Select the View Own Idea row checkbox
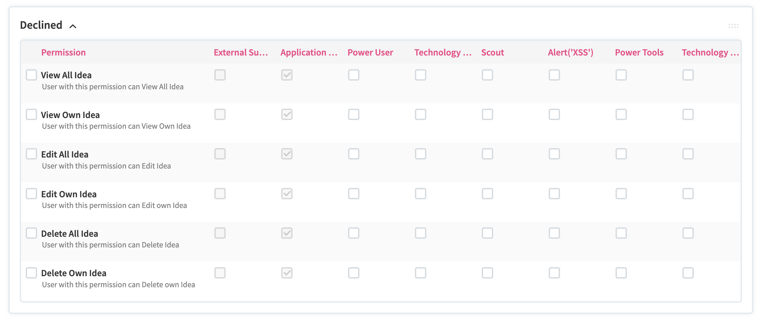 31,114
